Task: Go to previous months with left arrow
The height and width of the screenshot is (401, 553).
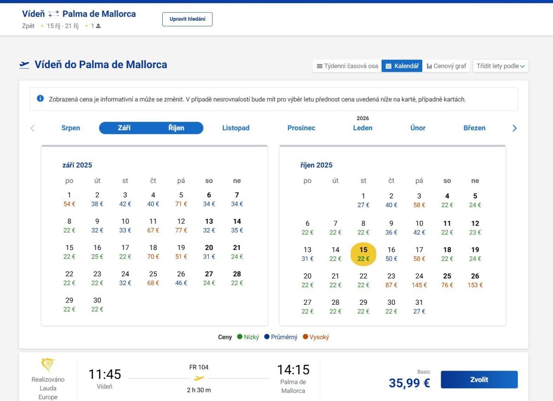Action: click(32, 128)
